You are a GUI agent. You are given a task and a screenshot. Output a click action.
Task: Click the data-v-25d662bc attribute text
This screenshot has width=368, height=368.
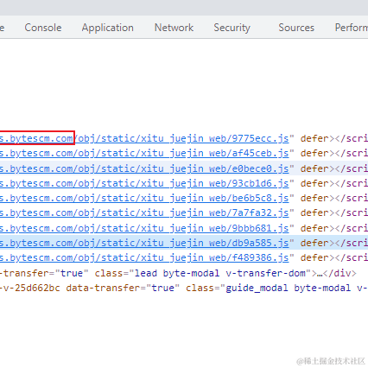pos(30,288)
